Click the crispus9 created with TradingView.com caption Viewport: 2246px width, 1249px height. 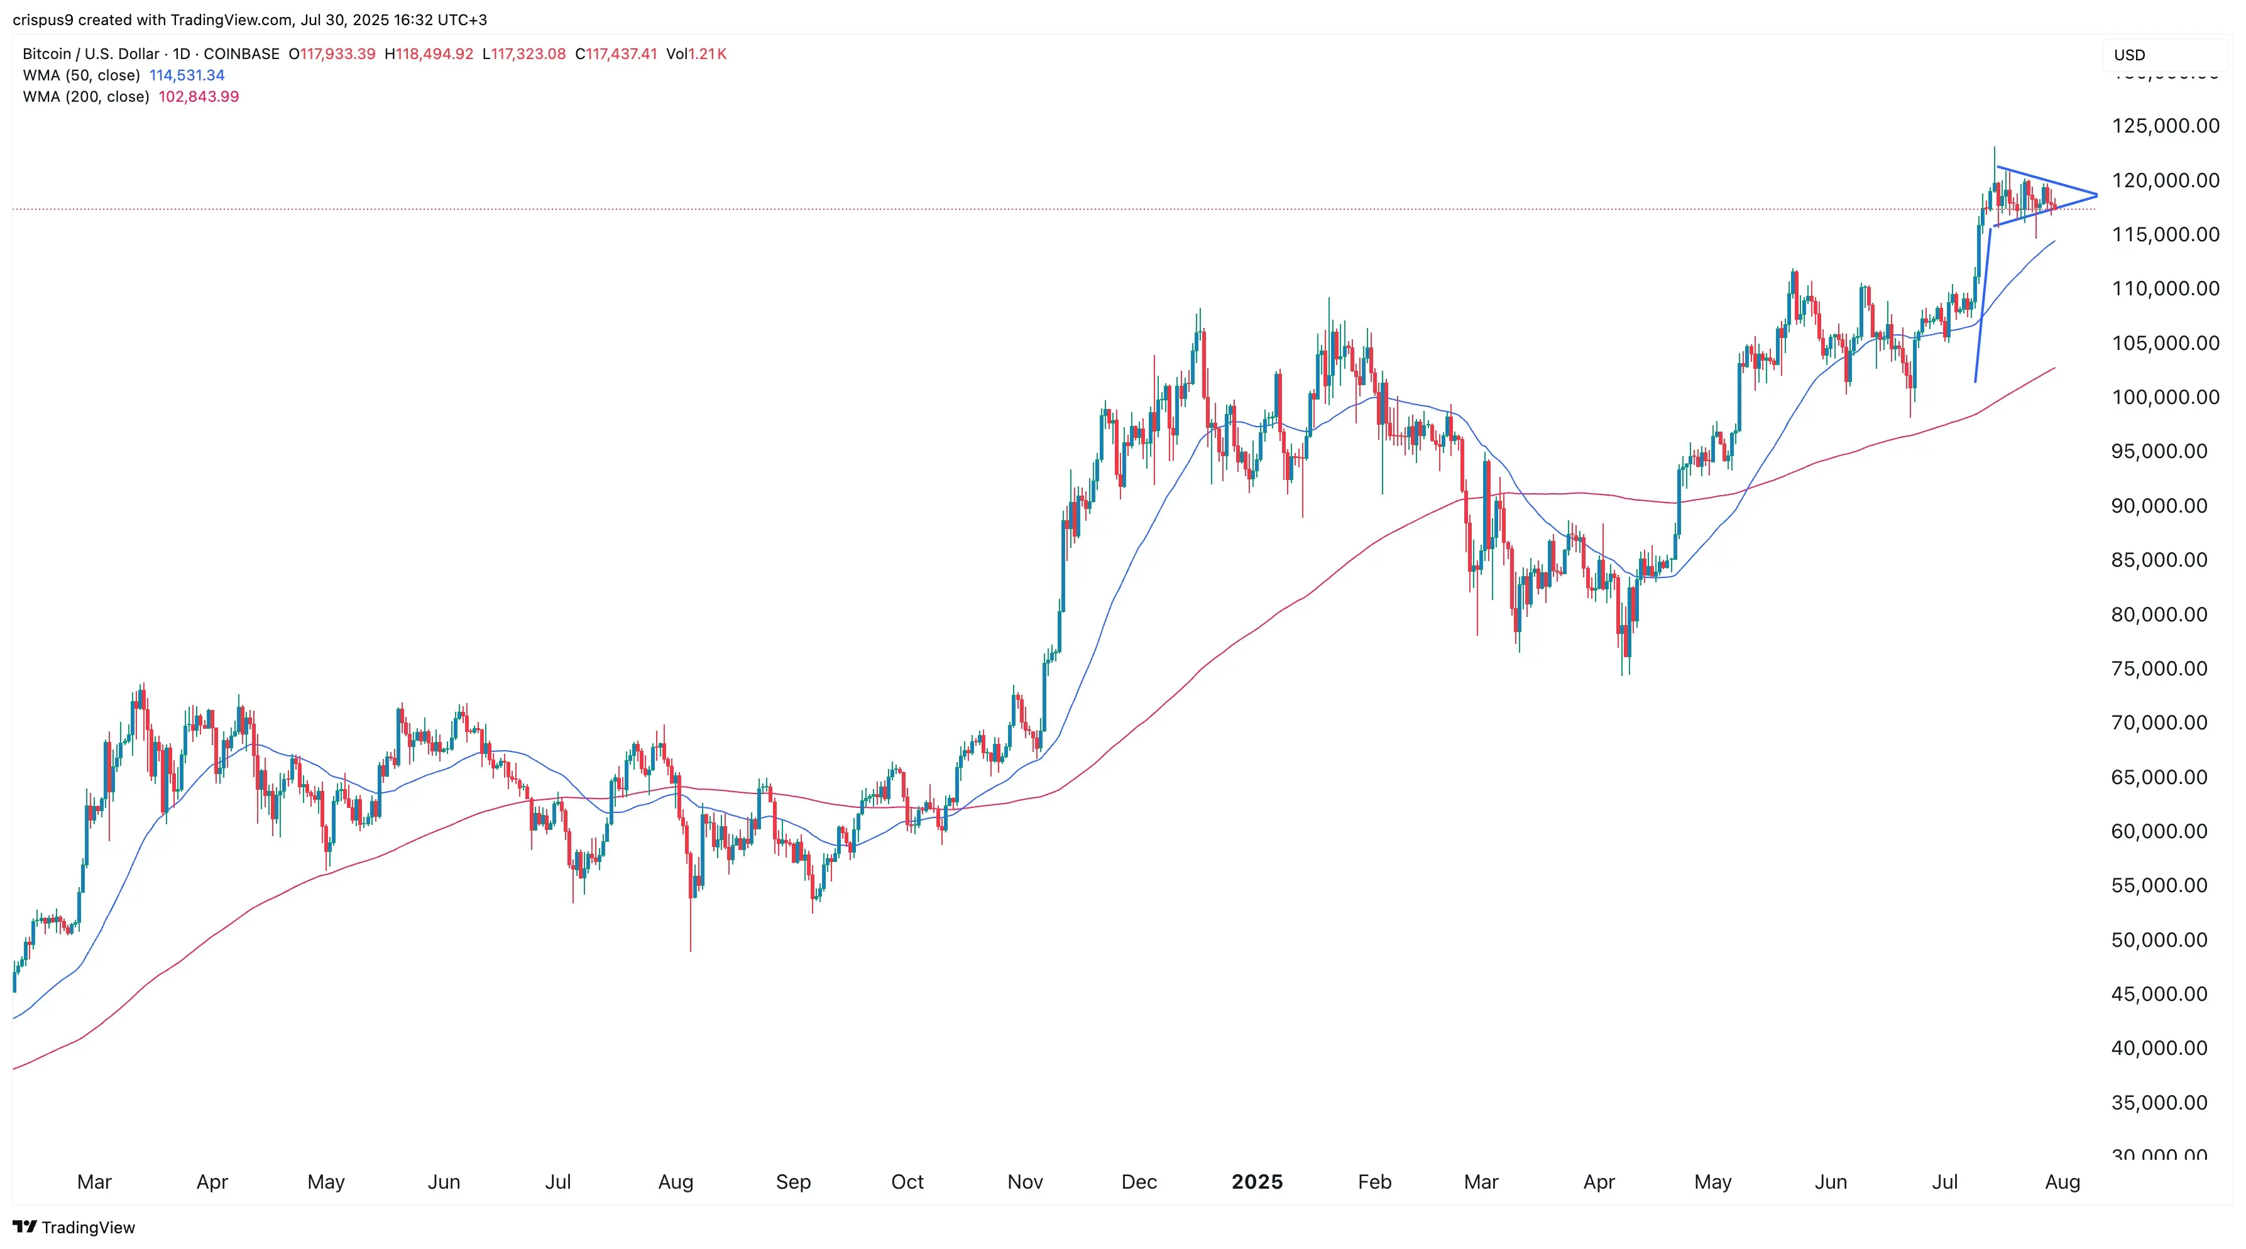point(249,19)
